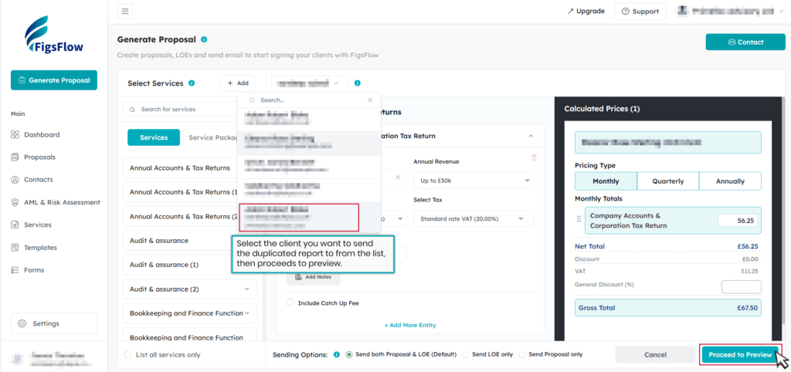This screenshot has width=791, height=372.
Task: Click Add More Entity link
Action: tap(410, 325)
